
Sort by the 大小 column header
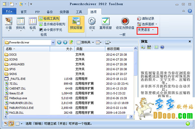62,49
